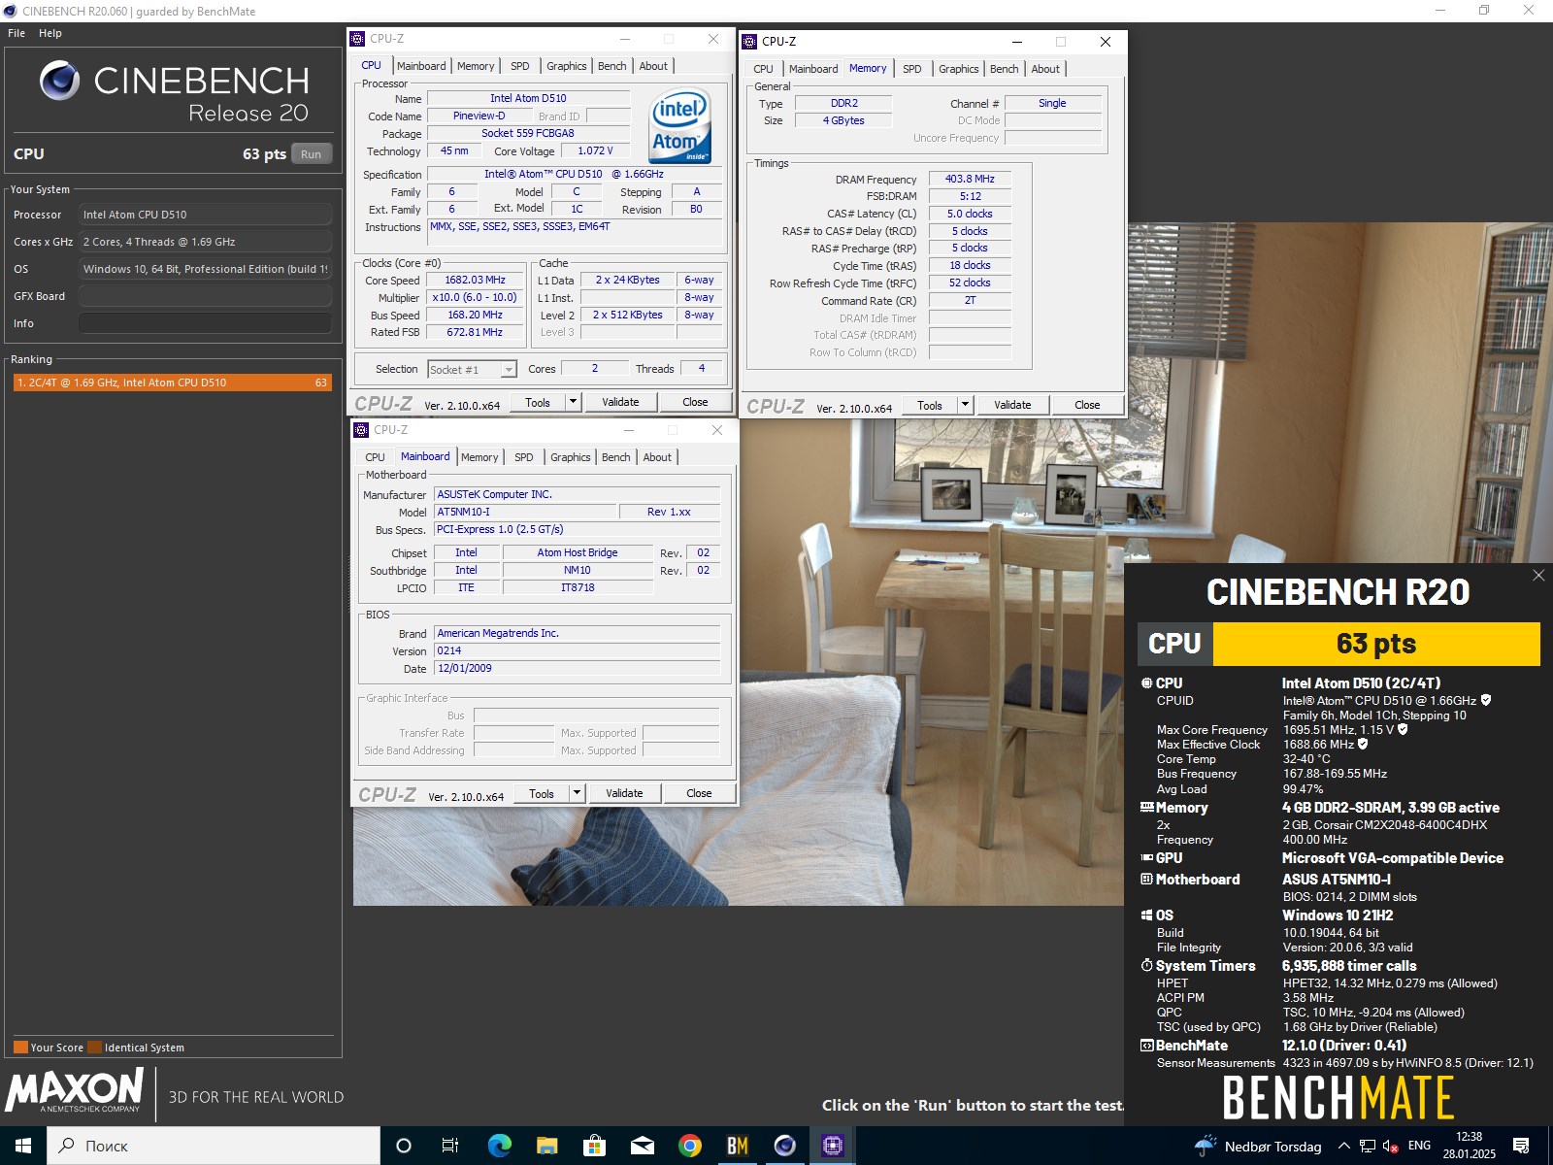Open File Explorer from the taskbar
1553x1165 pixels.
click(546, 1146)
